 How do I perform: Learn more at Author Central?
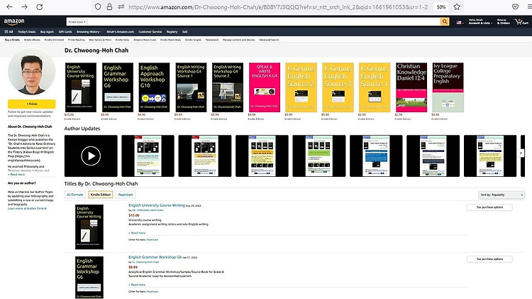(x=27, y=208)
